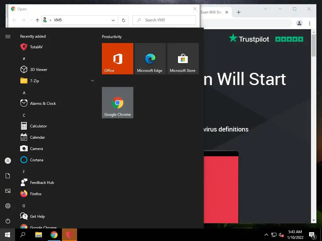Click the Trustpilot logo on webpage

[249, 39]
